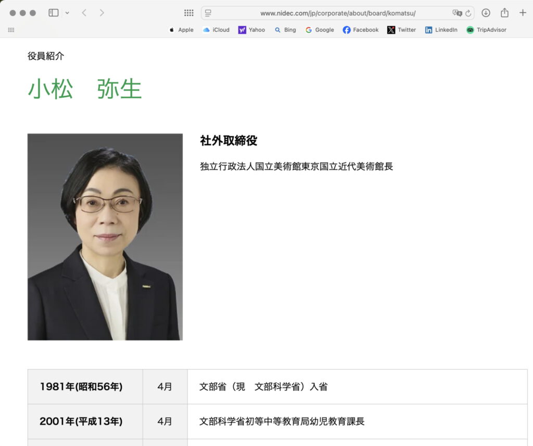533x446 pixels.
Task: Click the yellow minimize window button
Action: [x=23, y=13]
